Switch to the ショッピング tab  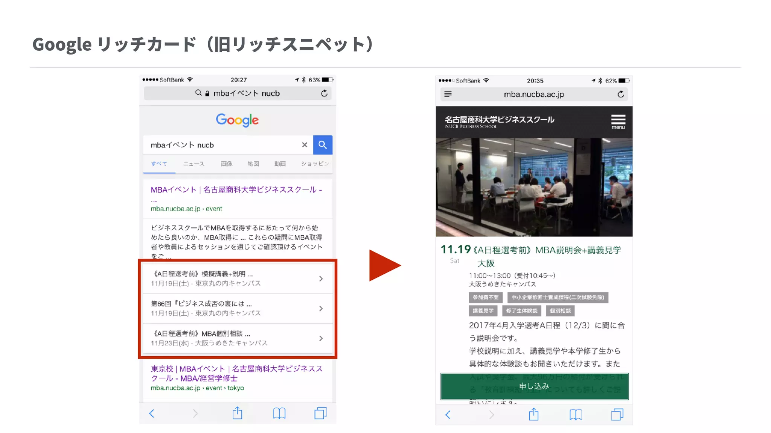315,164
